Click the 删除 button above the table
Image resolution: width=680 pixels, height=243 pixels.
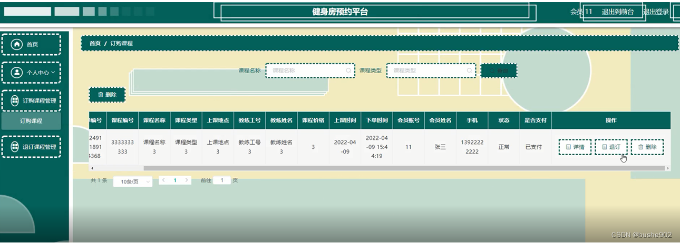pos(107,95)
